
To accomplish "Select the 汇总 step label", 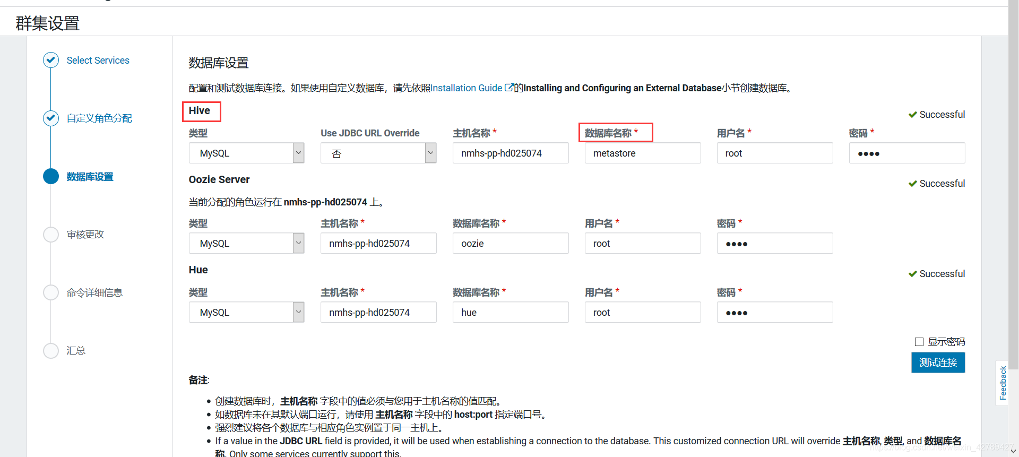I will tap(76, 351).
